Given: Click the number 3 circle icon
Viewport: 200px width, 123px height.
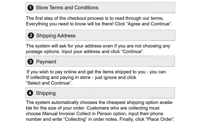Looking at the screenshot, I should (x=30, y=62).
